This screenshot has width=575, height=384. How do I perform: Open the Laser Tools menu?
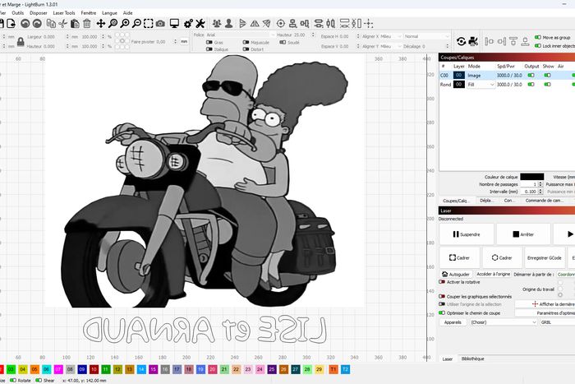click(64, 13)
